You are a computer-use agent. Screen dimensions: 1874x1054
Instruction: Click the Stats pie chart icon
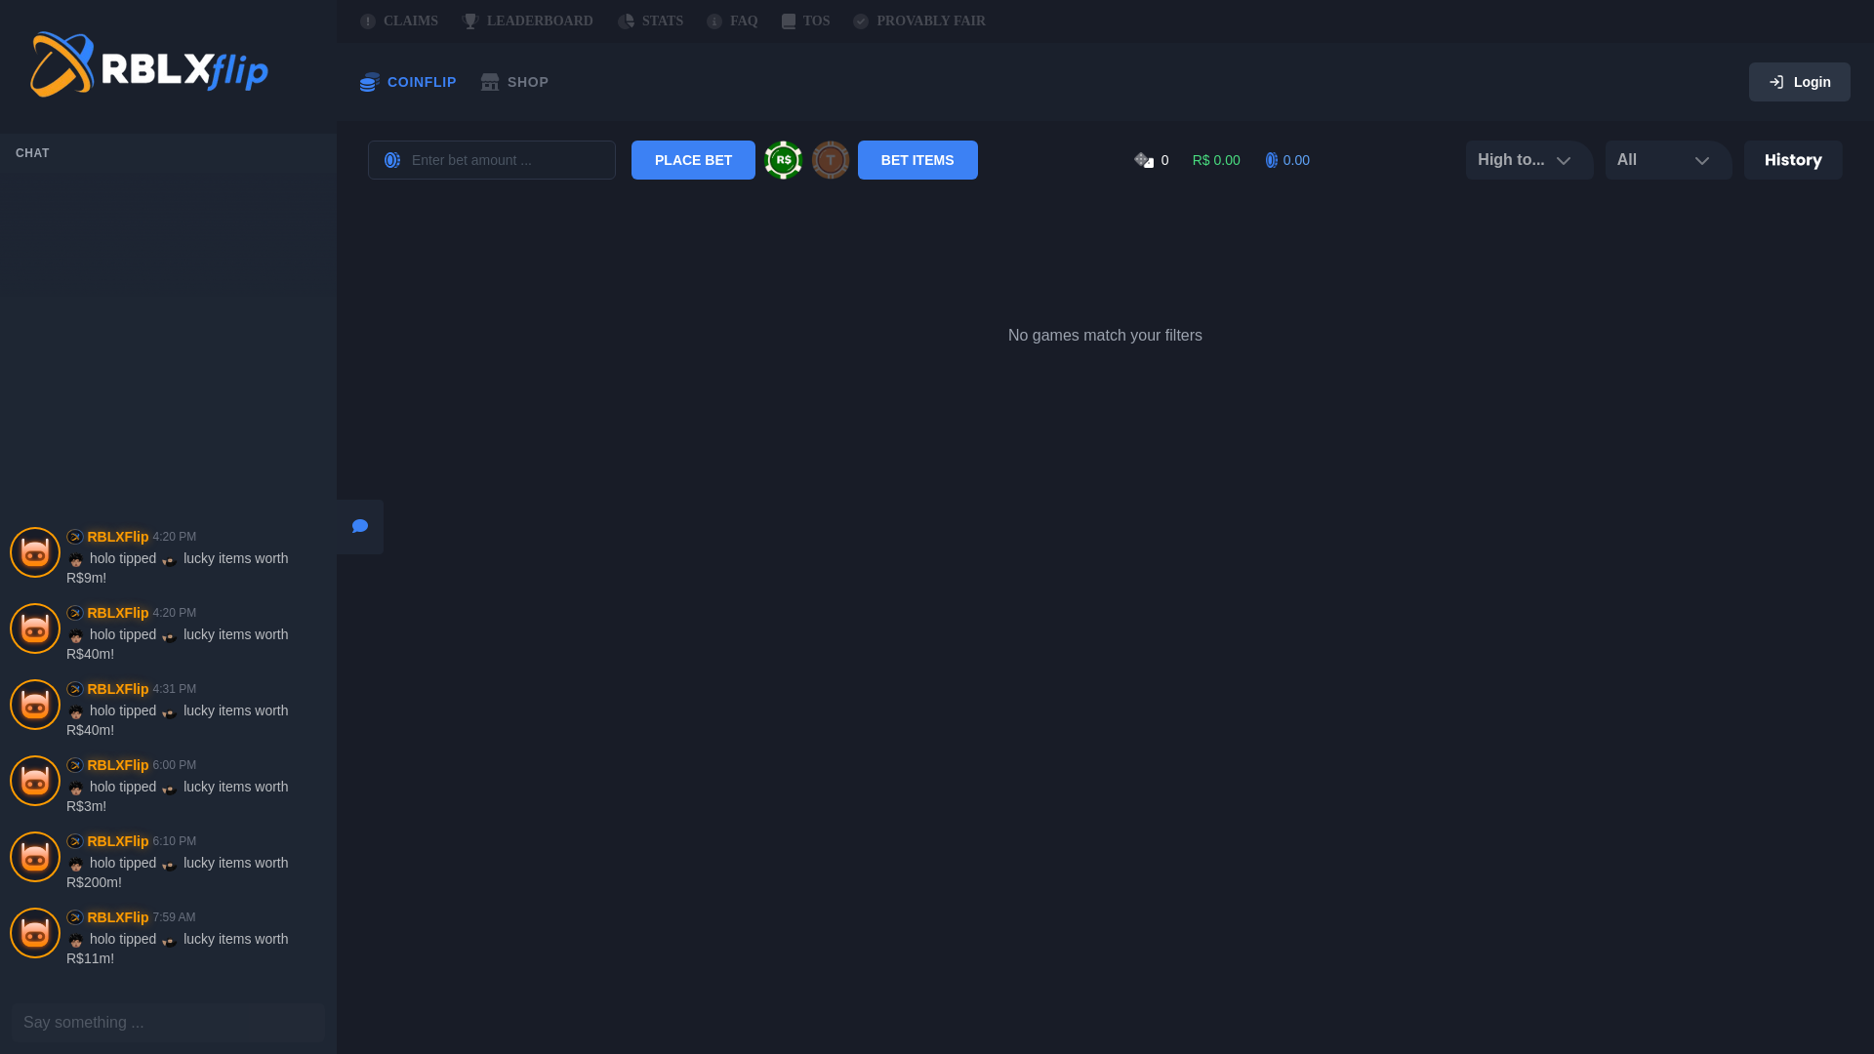pos(626,20)
